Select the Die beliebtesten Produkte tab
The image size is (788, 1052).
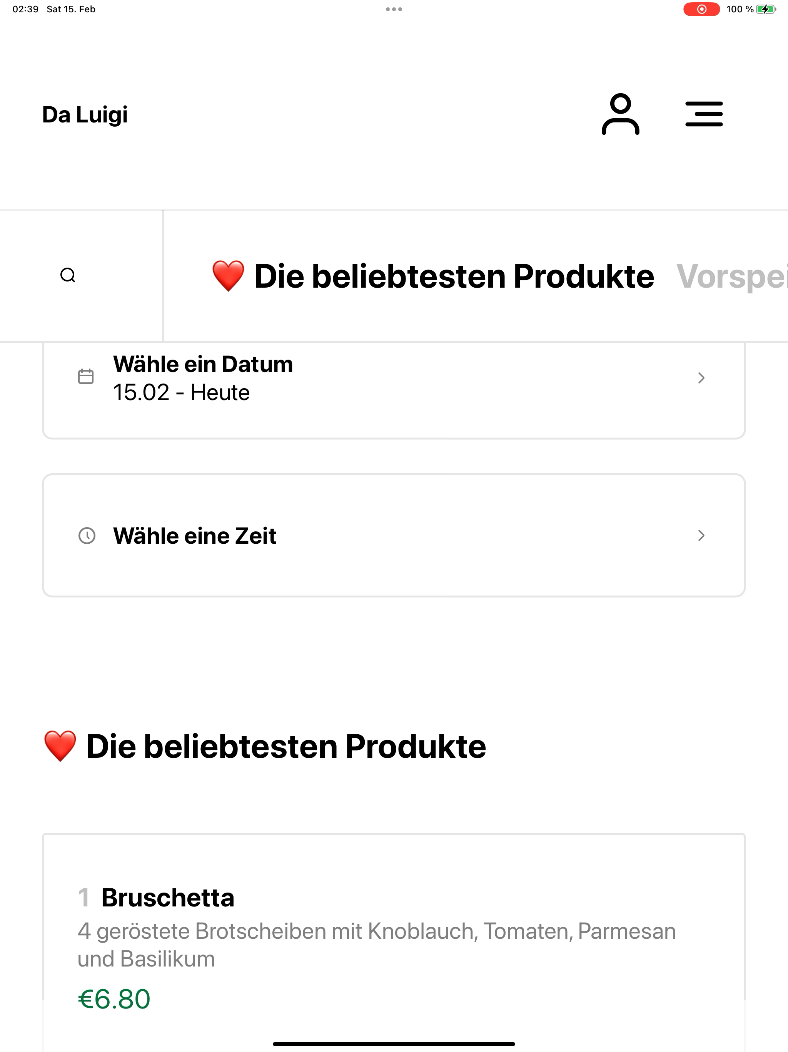tap(433, 276)
